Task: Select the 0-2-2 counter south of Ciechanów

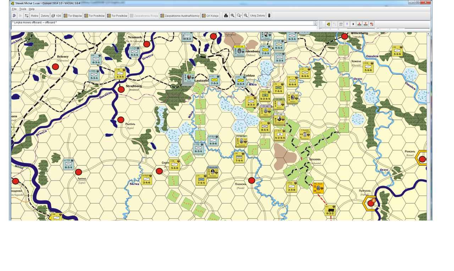Action: [330, 210]
